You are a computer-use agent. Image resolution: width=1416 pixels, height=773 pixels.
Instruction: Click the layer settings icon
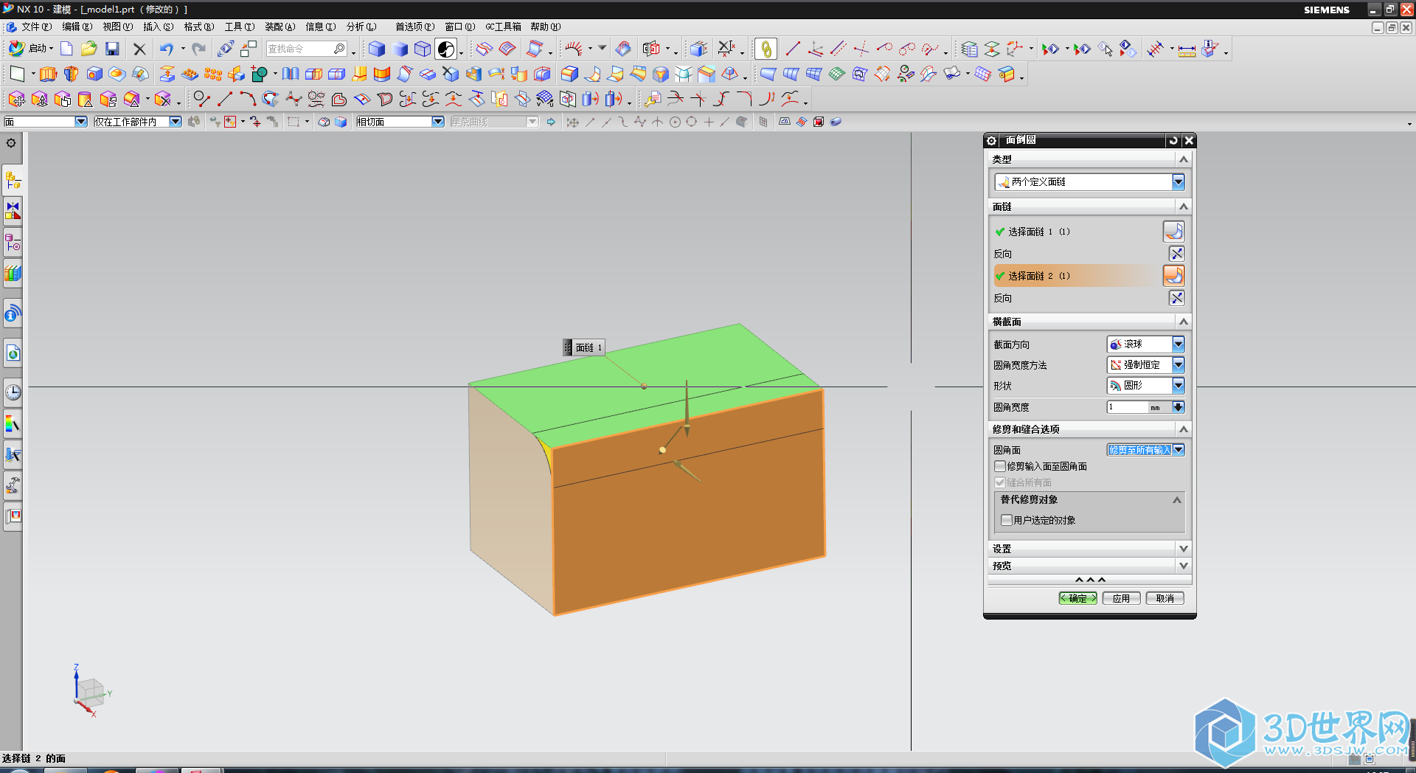969,49
